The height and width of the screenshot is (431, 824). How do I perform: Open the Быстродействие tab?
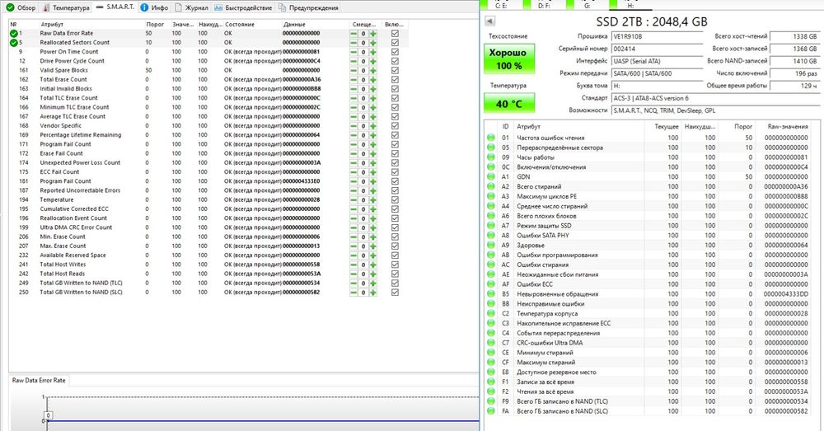[243, 8]
